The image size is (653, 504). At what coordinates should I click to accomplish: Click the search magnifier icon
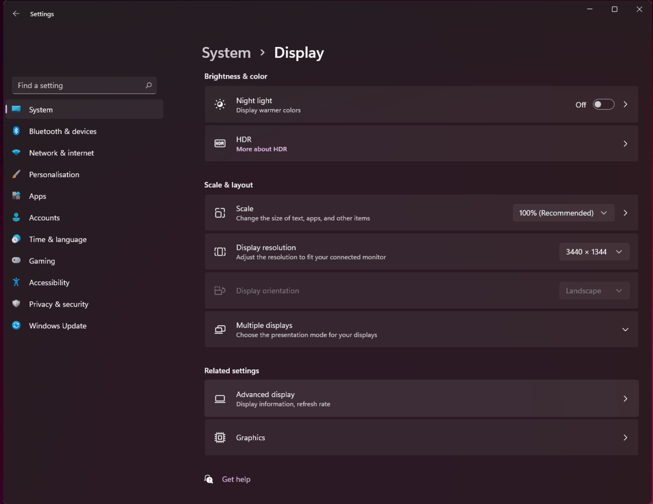pyautogui.click(x=148, y=86)
